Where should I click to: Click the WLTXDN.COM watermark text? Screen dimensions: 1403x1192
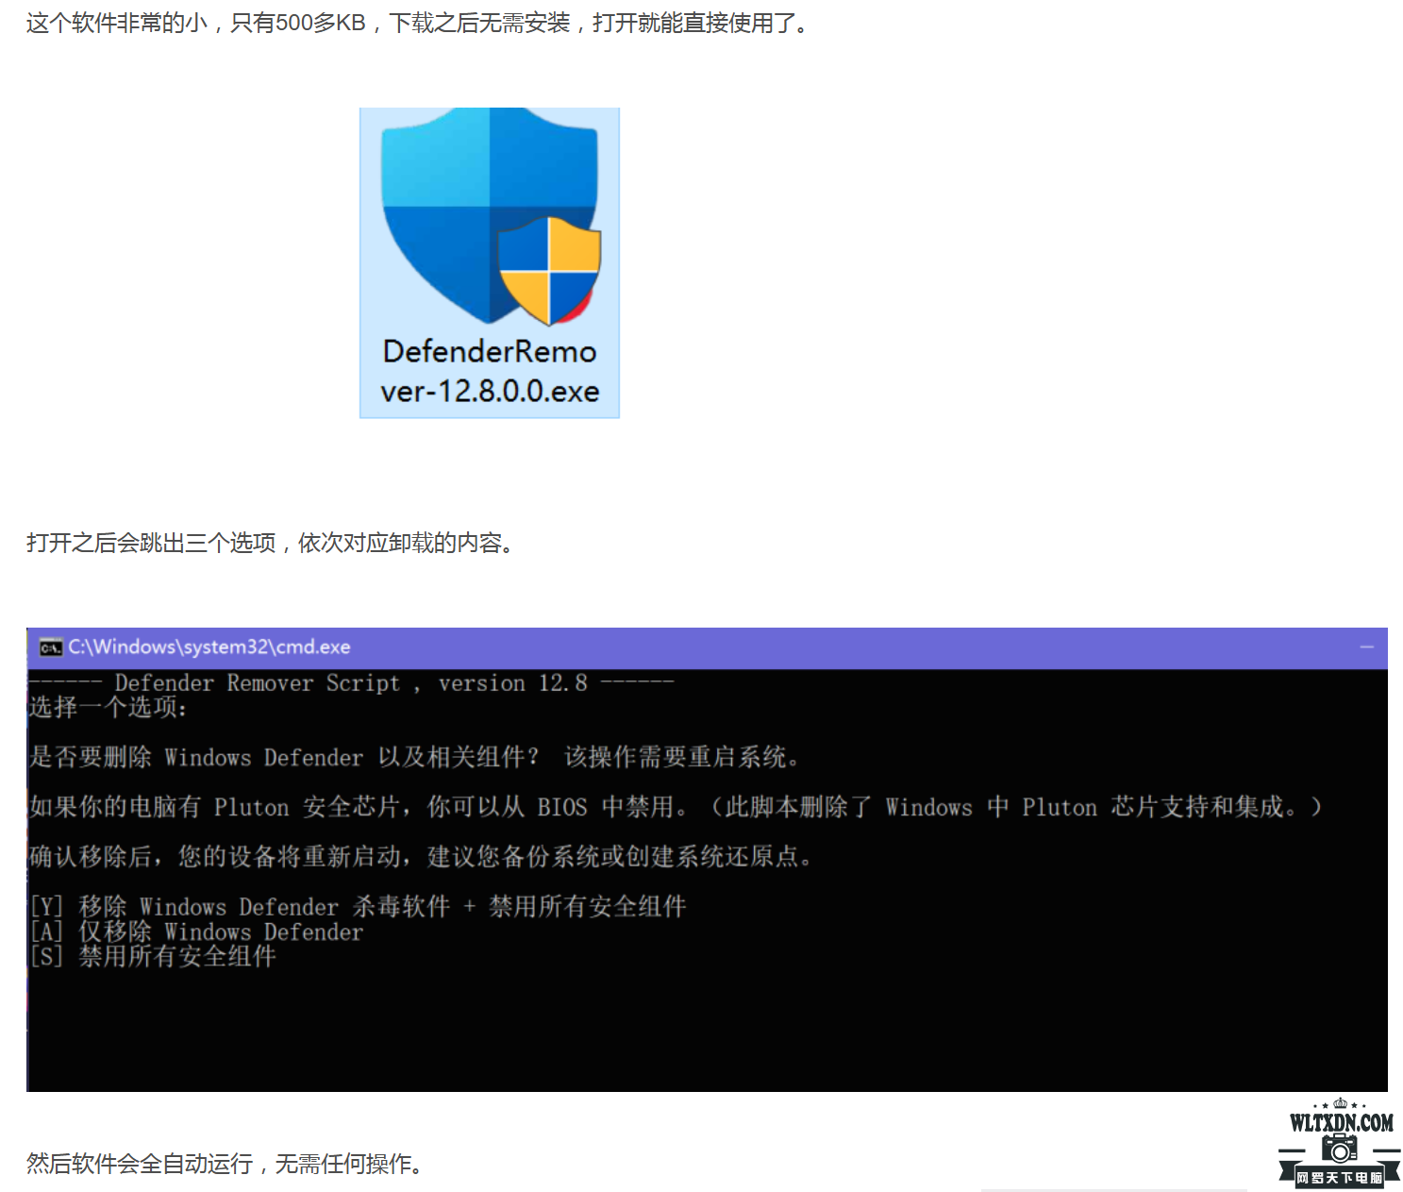(1341, 1123)
